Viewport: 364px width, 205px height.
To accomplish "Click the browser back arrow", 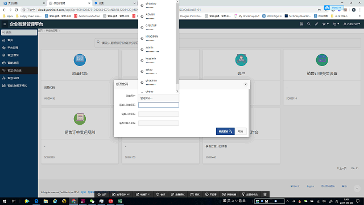I will [4, 10].
